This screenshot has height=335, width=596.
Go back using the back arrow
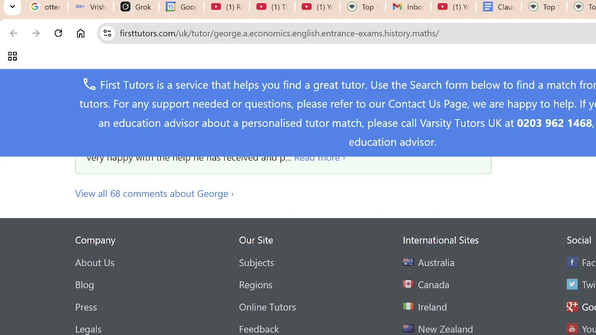[14, 33]
